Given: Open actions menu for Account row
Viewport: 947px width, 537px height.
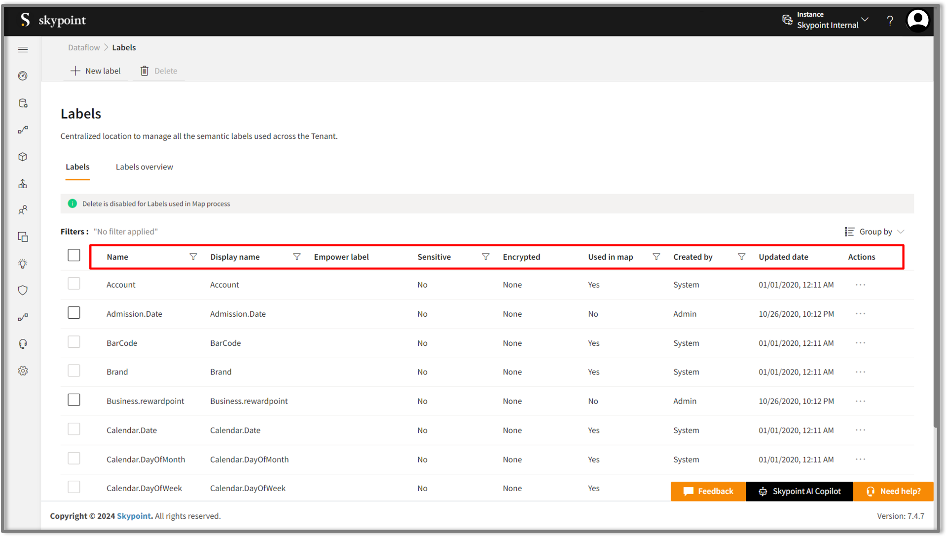Looking at the screenshot, I should tap(861, 285).
